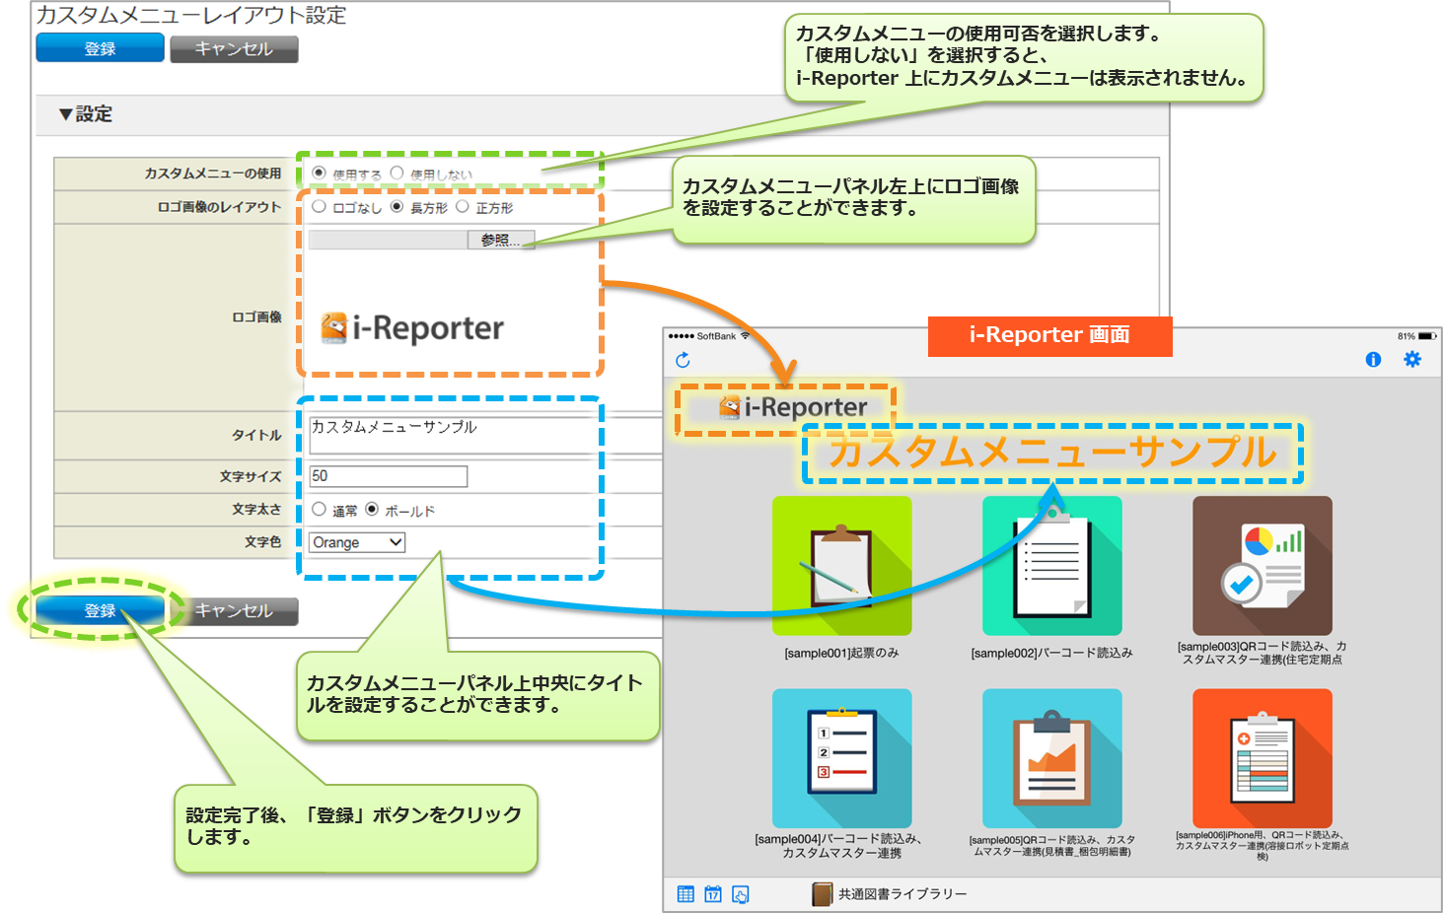Open the [sample005] chart clipboard form
Image resolution: width=1443 pixels, height=913 pixels.
[1051, 758]
